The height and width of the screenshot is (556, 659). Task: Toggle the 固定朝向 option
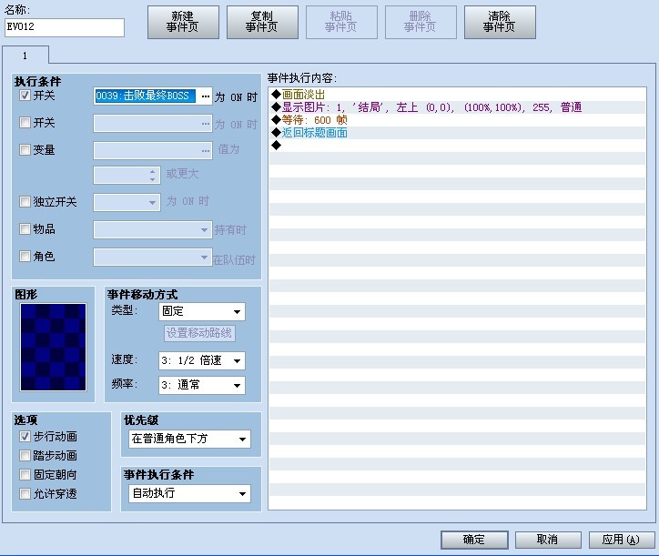[25, 474]
